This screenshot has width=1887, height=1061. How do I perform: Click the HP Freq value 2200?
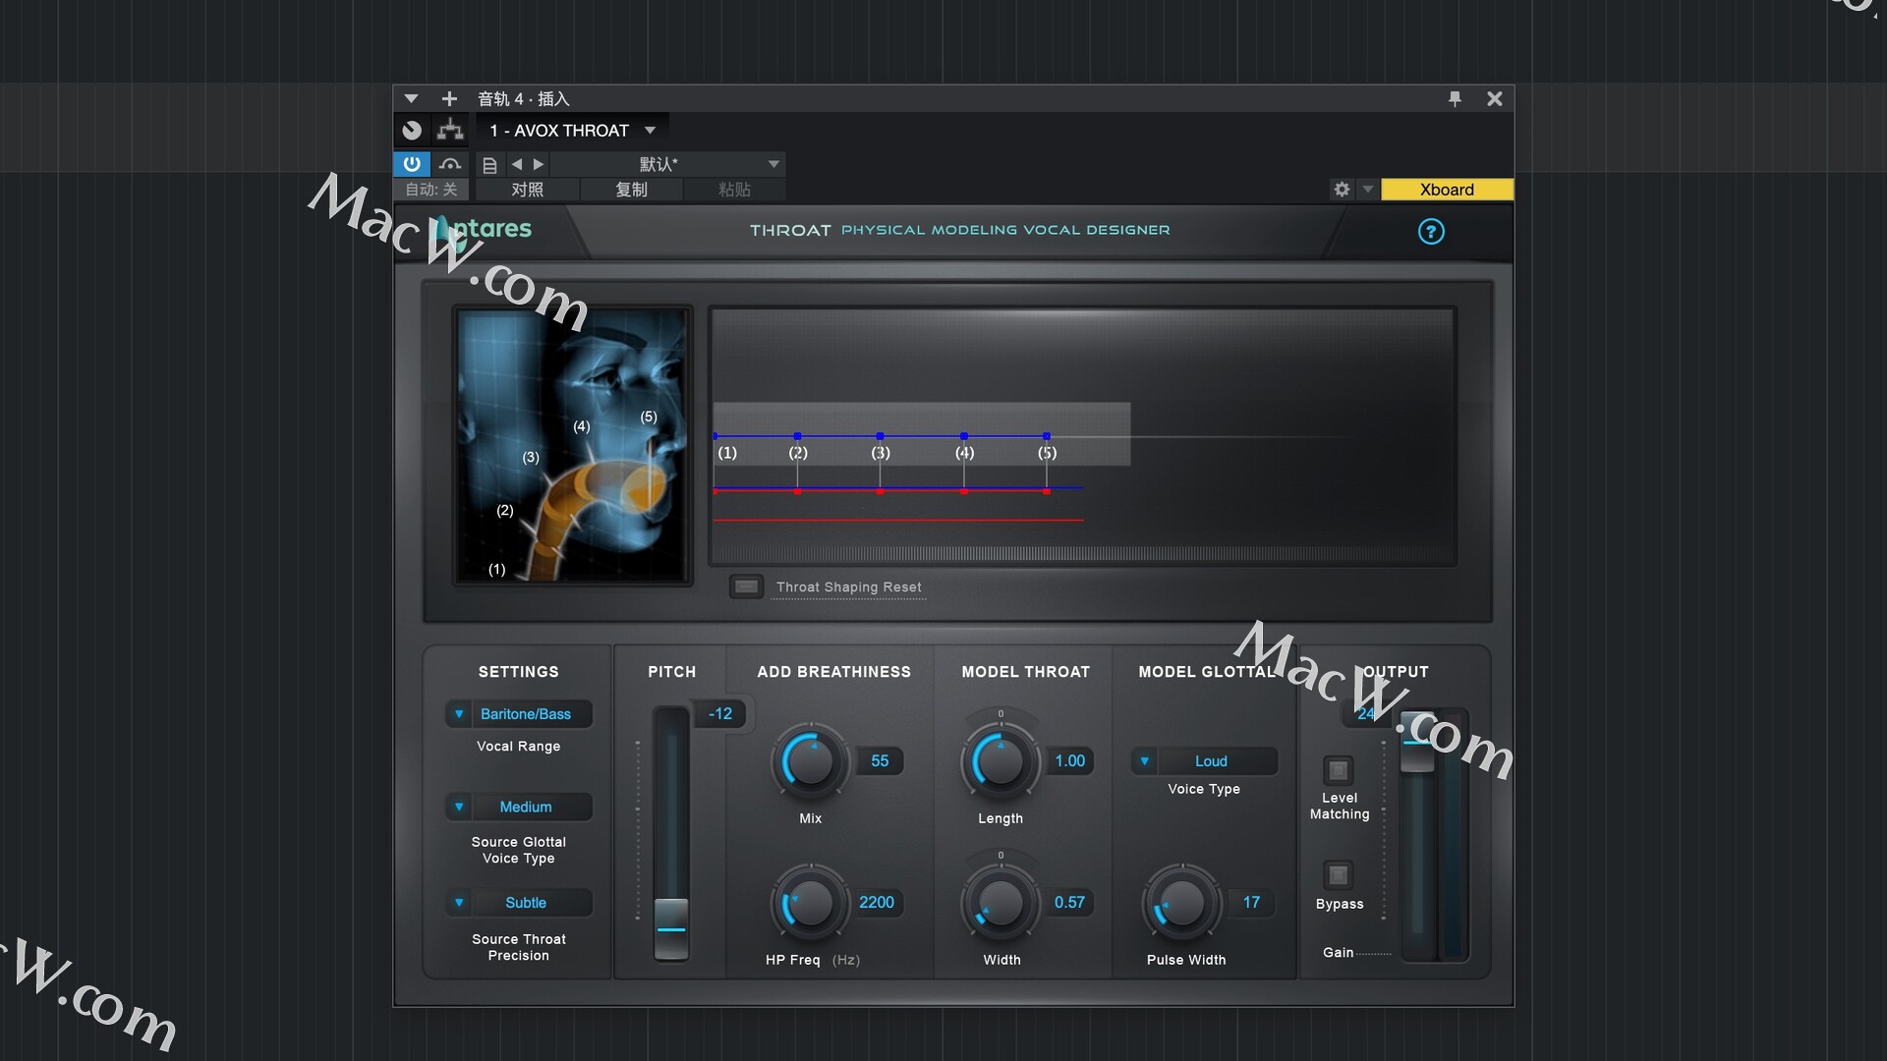(877, 903)
